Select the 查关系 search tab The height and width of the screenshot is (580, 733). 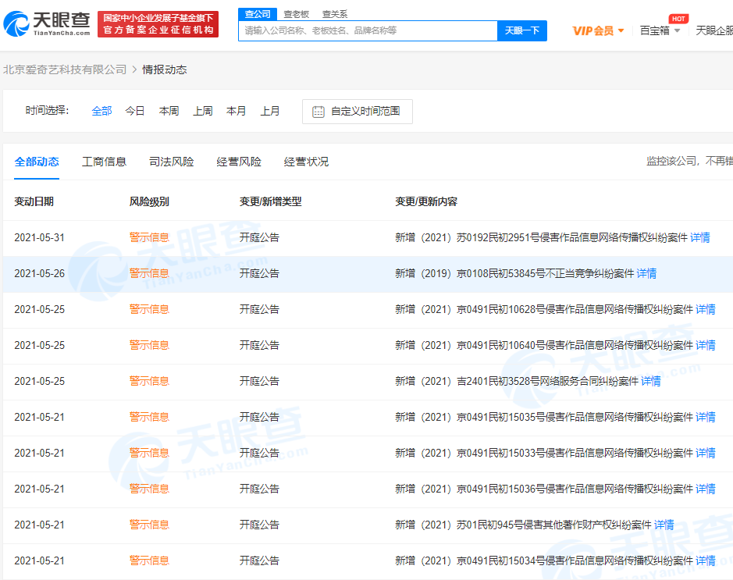coord(335,15)
